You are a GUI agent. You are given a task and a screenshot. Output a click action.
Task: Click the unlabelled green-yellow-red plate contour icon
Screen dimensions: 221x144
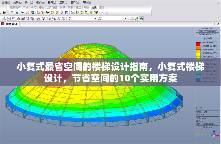(x=57, y=12)
